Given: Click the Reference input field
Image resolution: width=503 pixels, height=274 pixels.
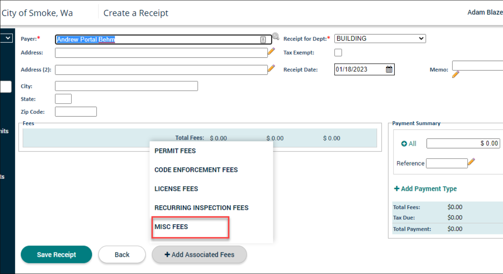Looking at the screenshot, I should [x=447, y=163].
